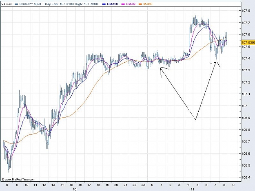Viewport: 255px width, 191px height.
Task: Click the 107.7 price axis label
Action: pos(246,23)
